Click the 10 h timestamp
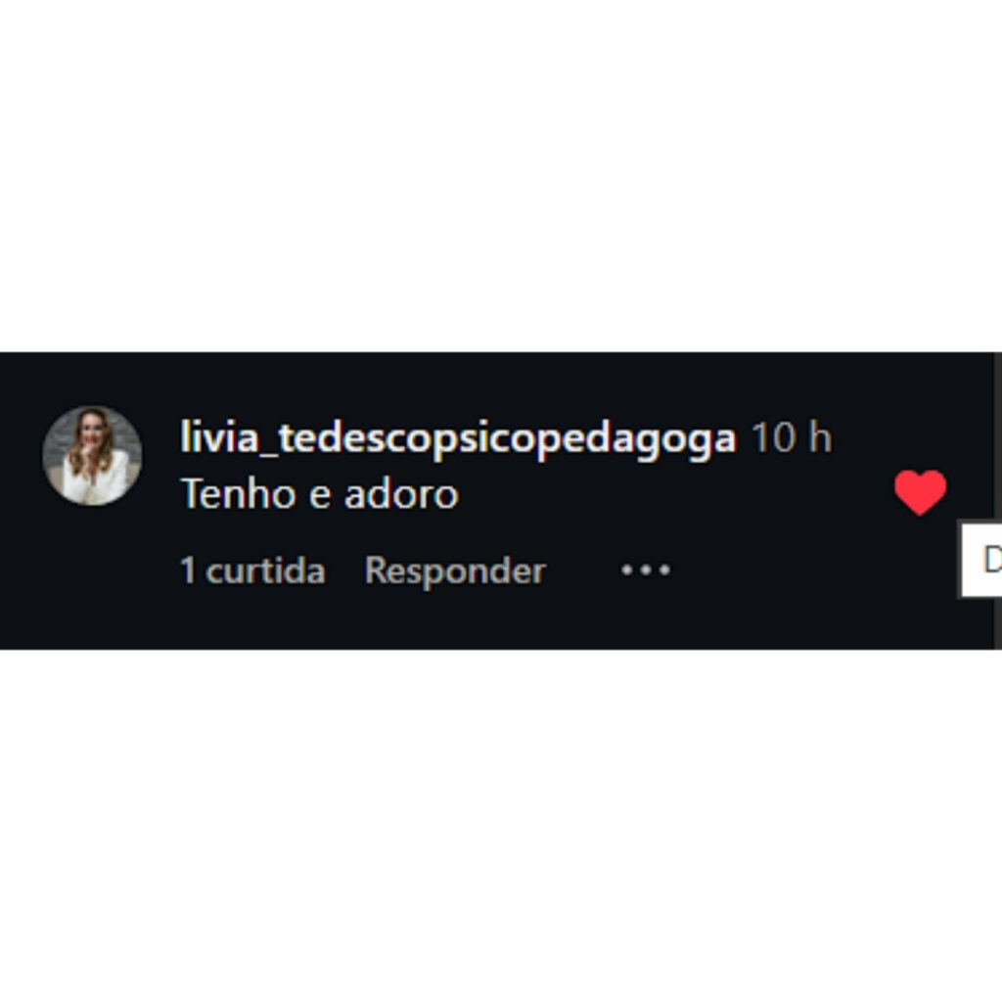The height and width of the screenshot is (1002, 1002). (x=791, y=437)
